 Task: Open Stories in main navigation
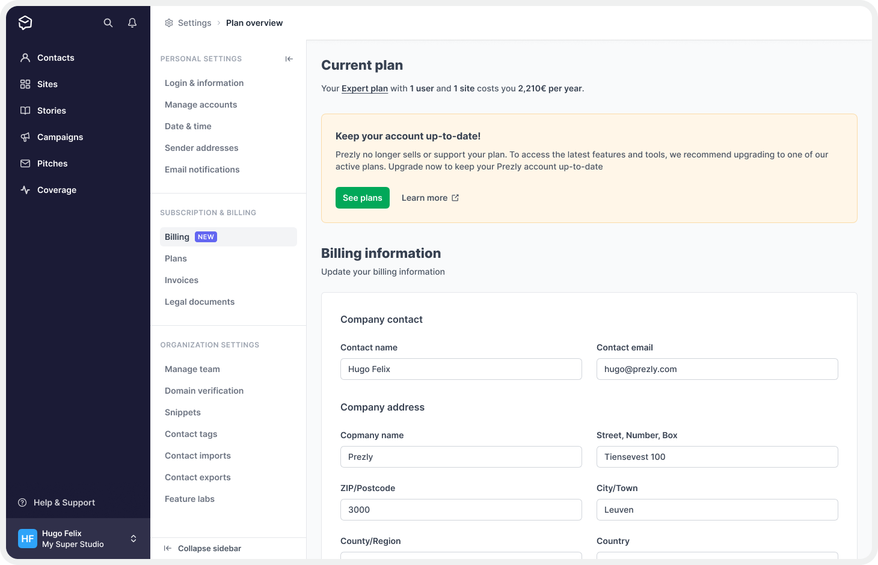click(52, 111)
